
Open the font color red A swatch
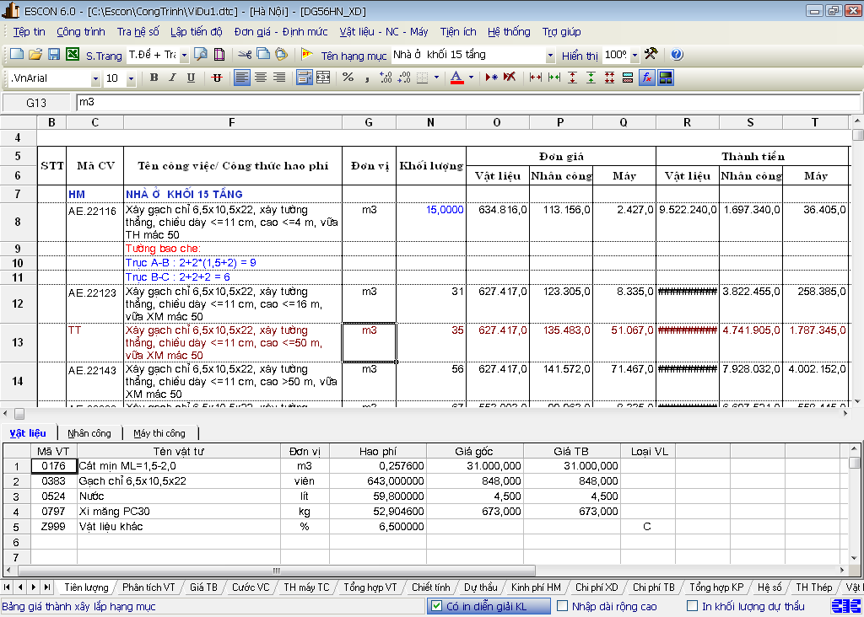[x=456, y=78]
